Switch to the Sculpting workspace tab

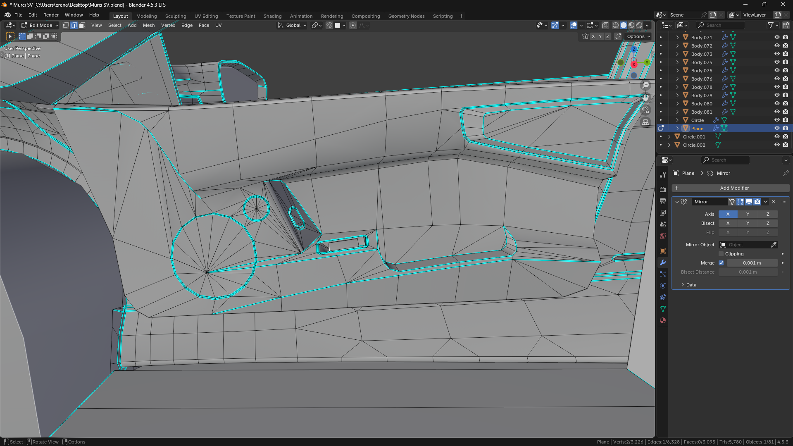pos(176,16)
